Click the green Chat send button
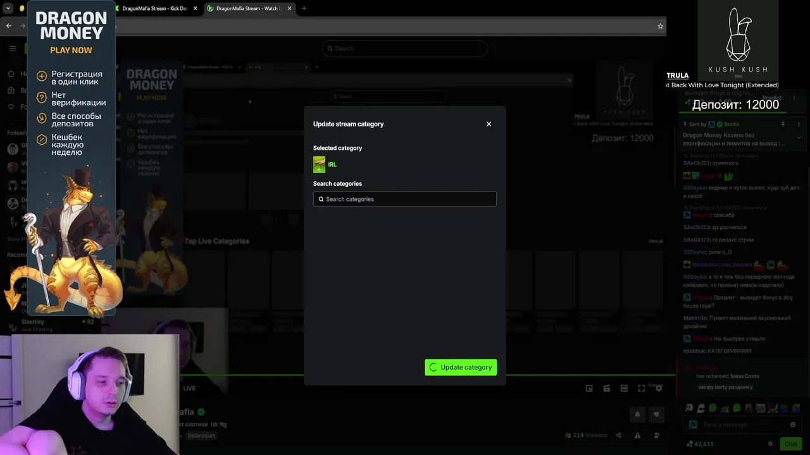 tap(791, 444)
